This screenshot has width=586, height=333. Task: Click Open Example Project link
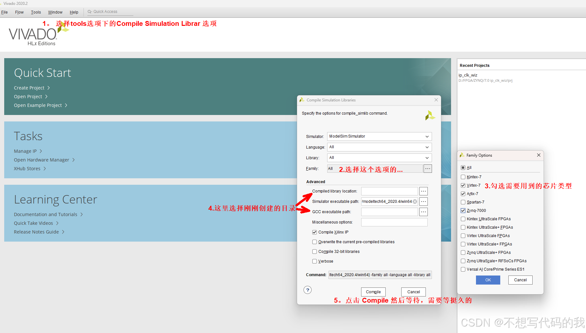[40, 105]
